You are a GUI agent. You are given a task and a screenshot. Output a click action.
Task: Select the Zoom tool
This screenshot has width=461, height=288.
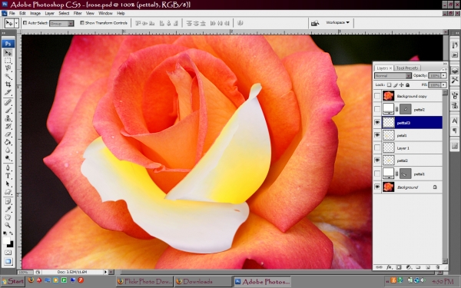pos(8,225)
